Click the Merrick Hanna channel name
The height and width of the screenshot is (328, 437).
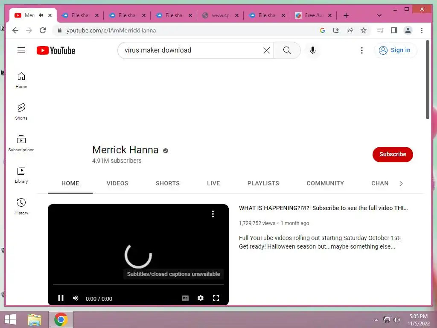click(x=125, y=150)
